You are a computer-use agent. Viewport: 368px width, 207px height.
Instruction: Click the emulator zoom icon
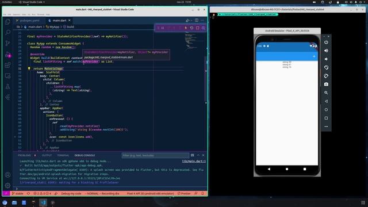click(326, 93)
